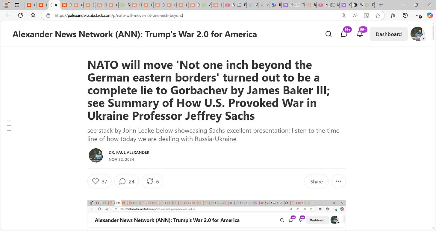Viewport: 436px width, 231px height.
Task: Open the chat messages icon
Action: coord(344,34)
